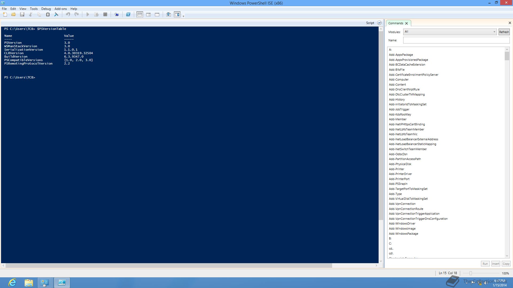Image resolution: width=513 pixels, height=288 pixels.
Task: Select Add-WindowsDriver command
Action: point(402,223)
